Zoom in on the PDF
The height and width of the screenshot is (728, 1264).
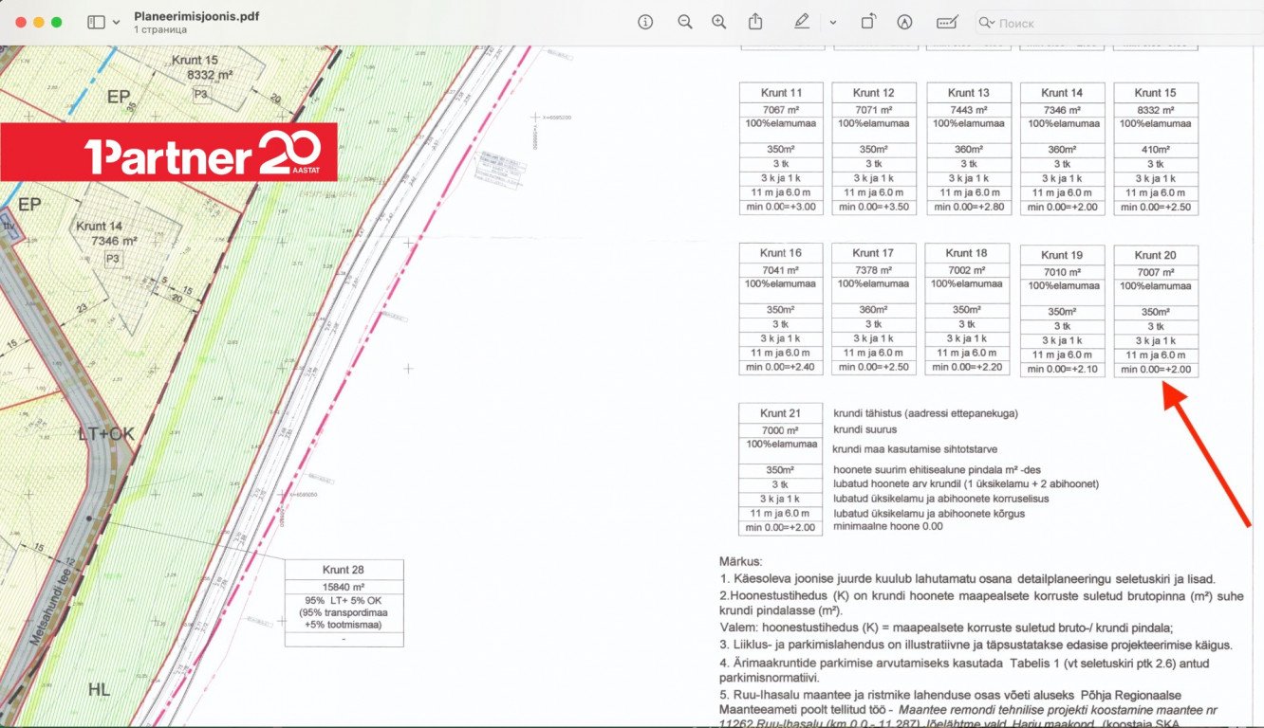click(x=719, y=22)
